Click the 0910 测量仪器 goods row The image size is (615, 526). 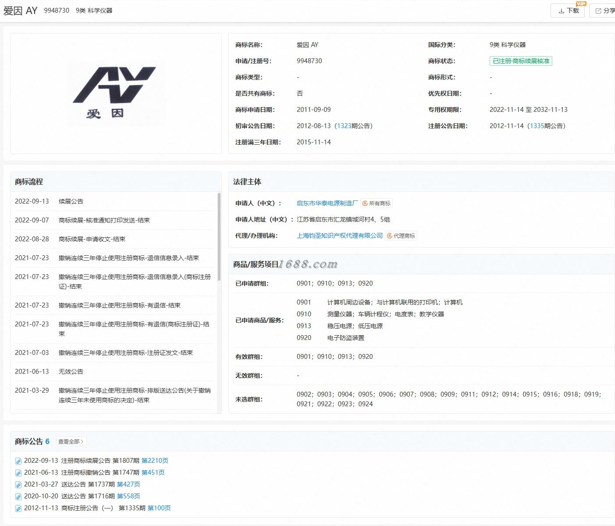[370, 314]
